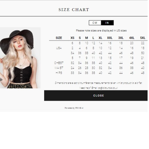This screenshot has height=149, width=149.
Task: Select the XXL size column header
Action: point(110,38)
